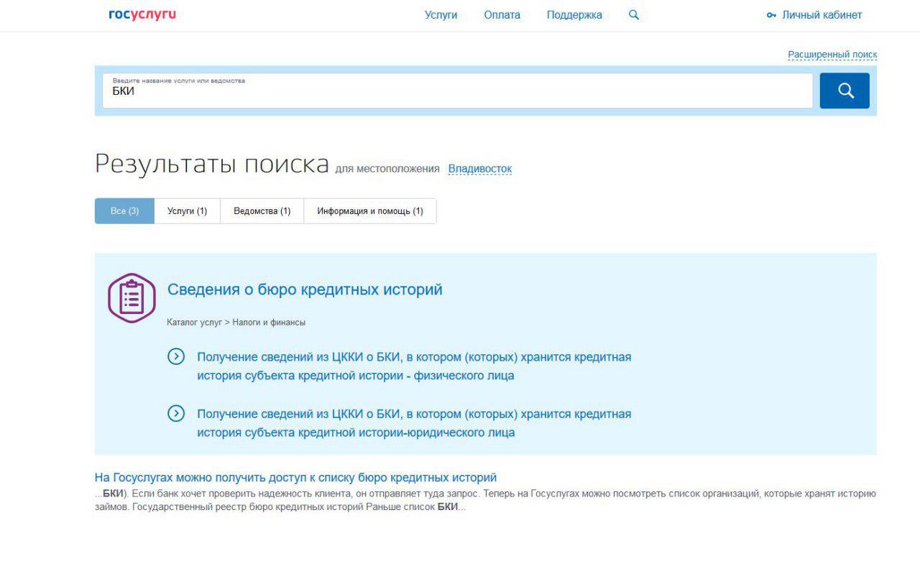
Task: Open the Оплата menu item
Action: click(x=502, y=14)
